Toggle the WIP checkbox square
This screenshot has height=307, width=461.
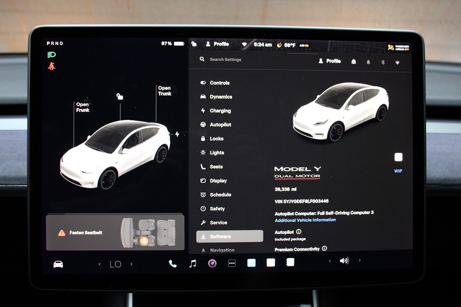(x=398, y=157)
